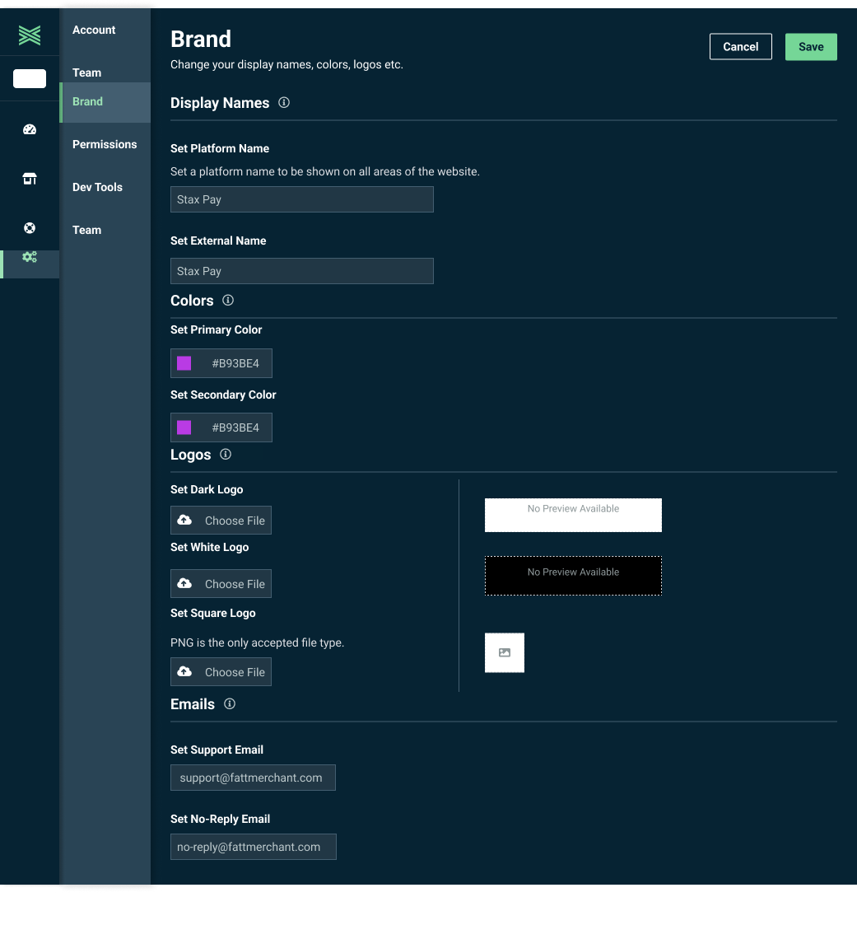Edit the Support Email field
The height and width of the screenshot is (925, 857).
pyautogui.click(x=253, y=778)
